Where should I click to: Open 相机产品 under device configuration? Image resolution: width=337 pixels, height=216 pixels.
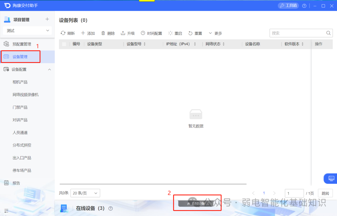click(x=20, y=82)
